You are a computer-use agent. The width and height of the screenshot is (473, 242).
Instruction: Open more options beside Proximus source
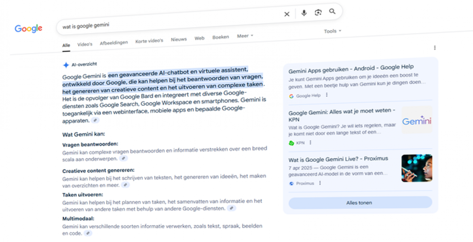[x=320, y=183]
